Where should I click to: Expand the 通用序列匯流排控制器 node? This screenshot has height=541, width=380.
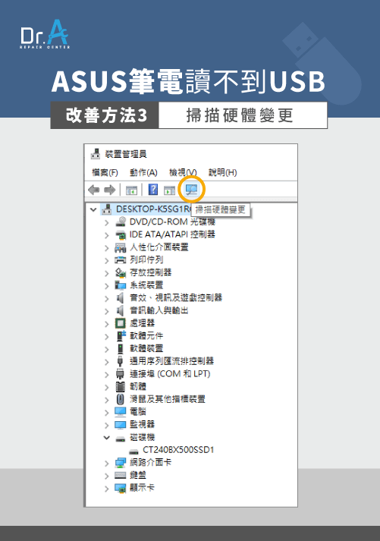click(106, 362)
